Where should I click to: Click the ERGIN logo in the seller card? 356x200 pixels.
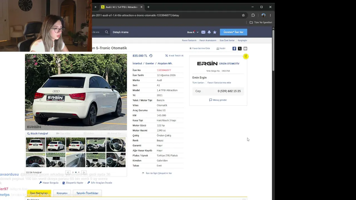(207, 63)
